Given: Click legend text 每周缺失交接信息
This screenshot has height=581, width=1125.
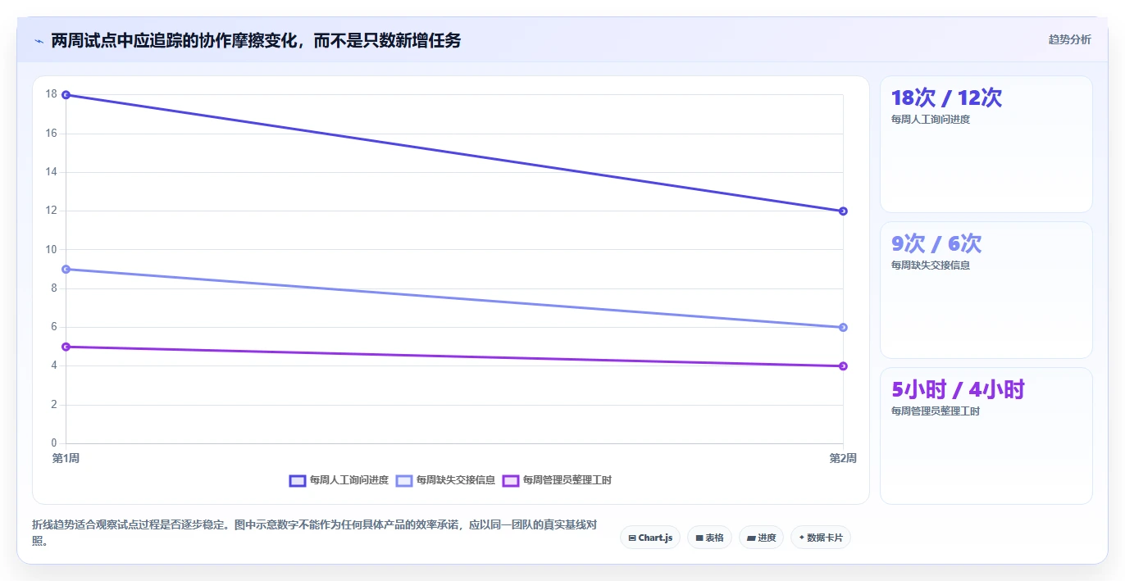Looking at the screenshot, I should tap(456, 480).
